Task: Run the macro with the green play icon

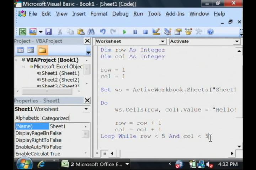Action: coord(124,32)
